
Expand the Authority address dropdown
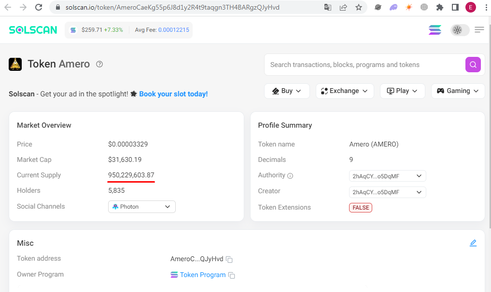pyautogui.click(x=387, y=176)
